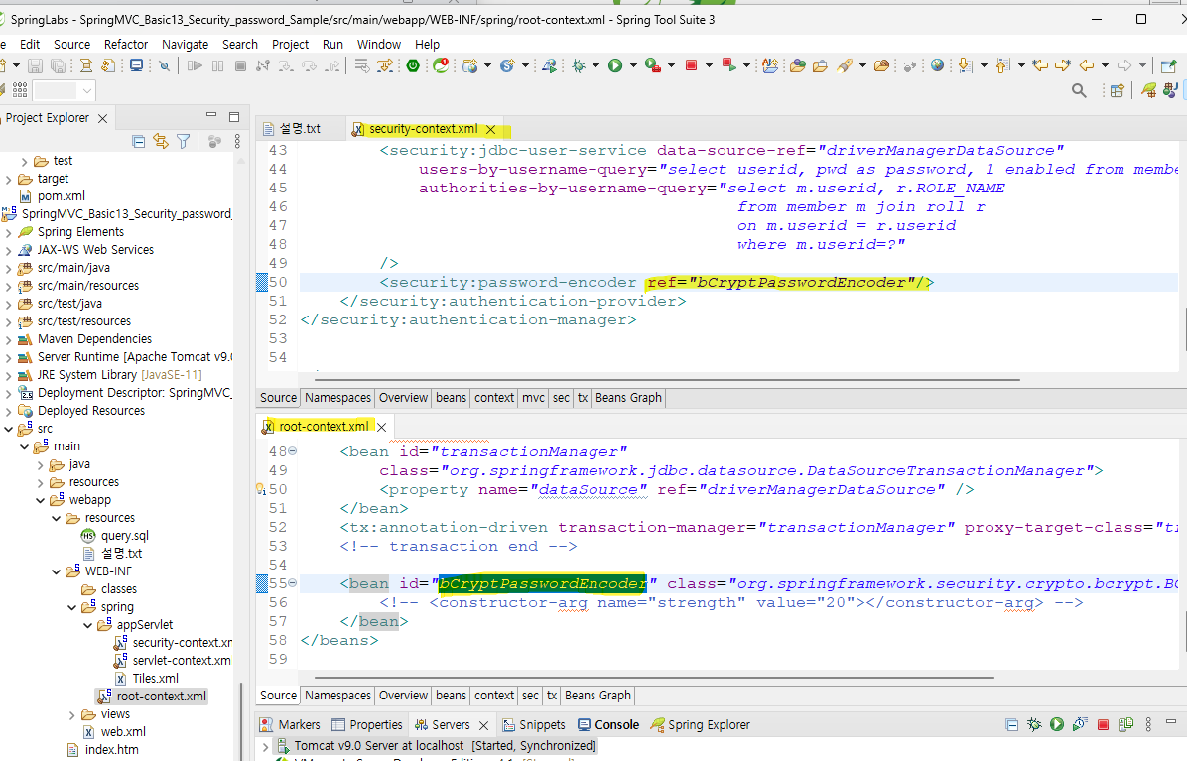Click the Save All toolbar icon
The height and width of the screenshot is (761, 1187).
(59, 65)
